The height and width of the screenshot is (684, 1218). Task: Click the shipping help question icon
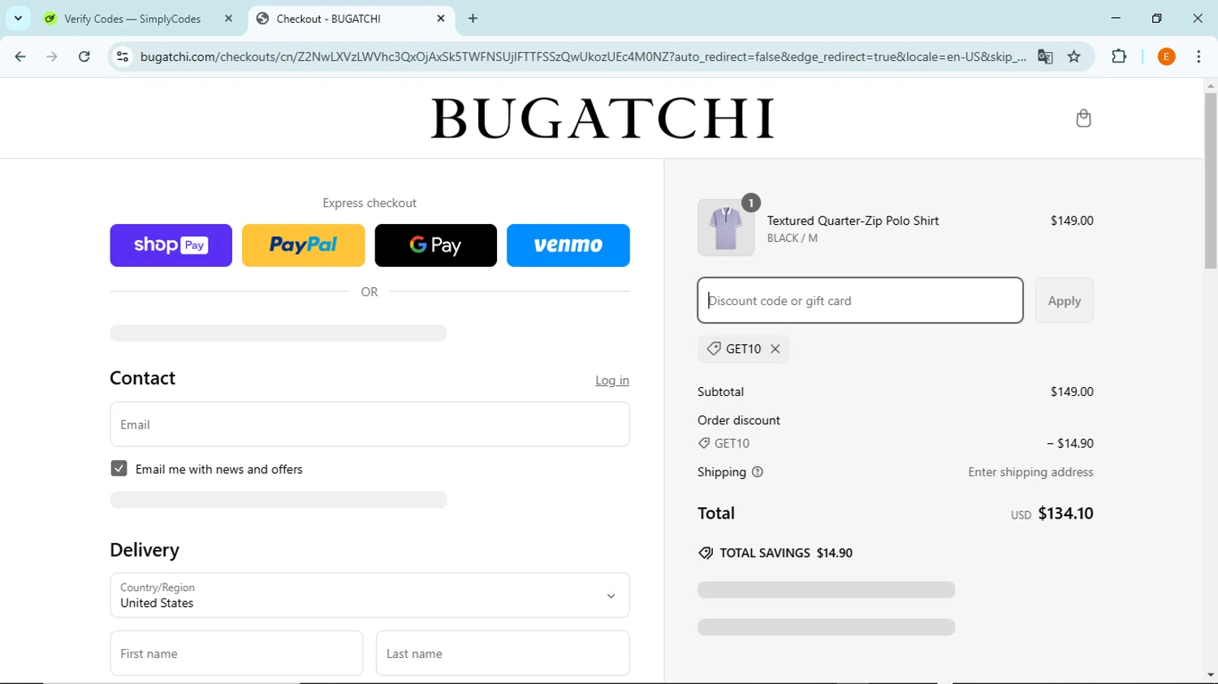point(758,472)
